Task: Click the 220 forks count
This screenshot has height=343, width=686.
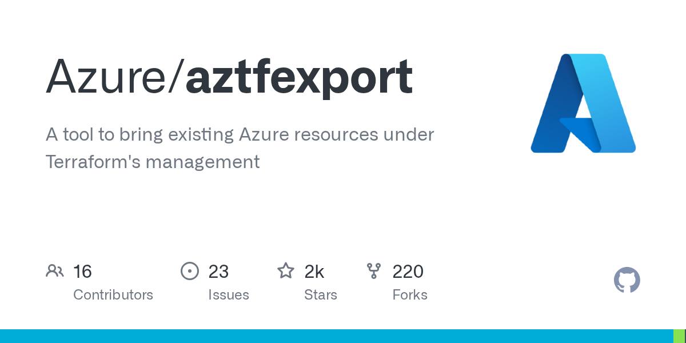Action: coord(408,272)
